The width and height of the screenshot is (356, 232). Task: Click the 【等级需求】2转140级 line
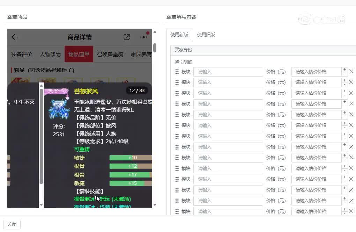(102, 142)
